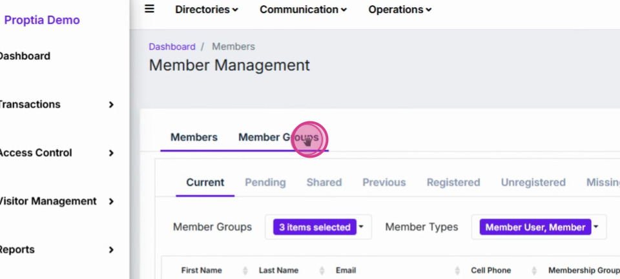Click the Proptia Demo logo link
The height and width of the screenshot is (279, 620).
click(42, 20)
